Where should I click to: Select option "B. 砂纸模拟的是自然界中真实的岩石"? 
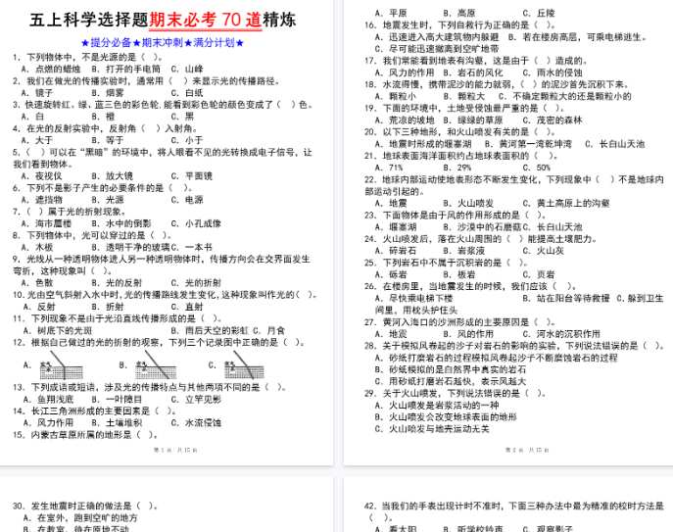(450, 369)
